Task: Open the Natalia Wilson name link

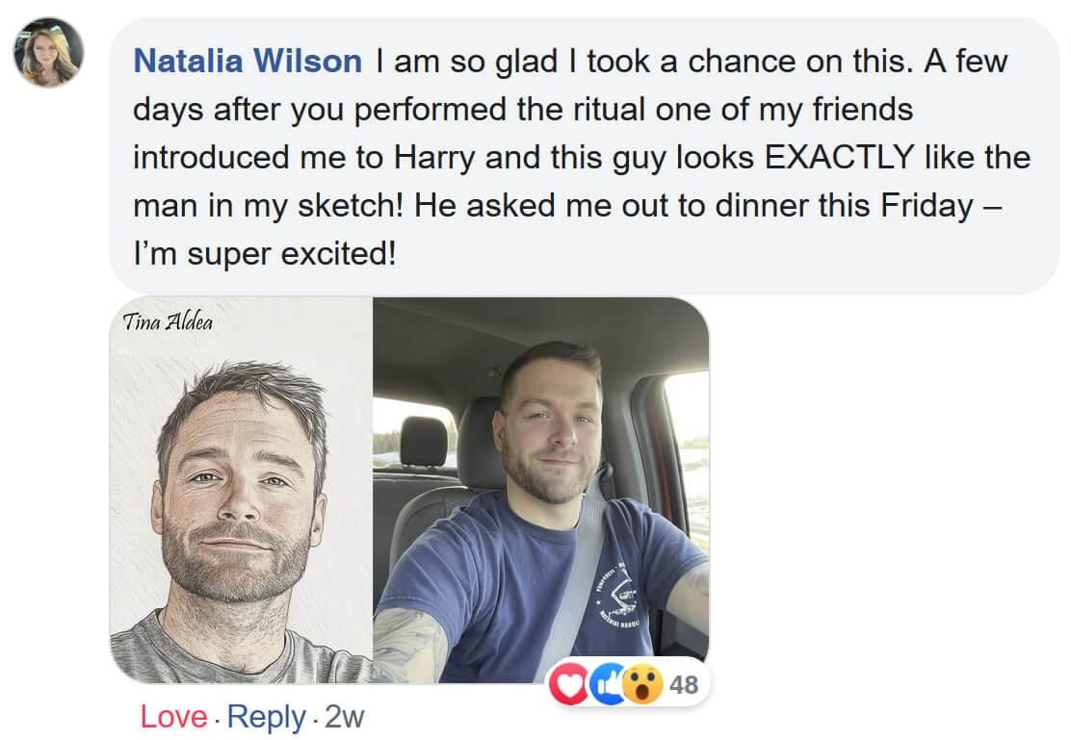Action: [x=248, y=62]
